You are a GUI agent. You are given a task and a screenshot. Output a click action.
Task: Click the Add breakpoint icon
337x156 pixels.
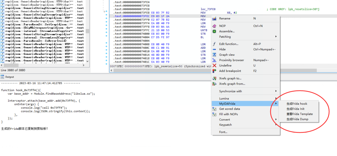pos(214,71)
